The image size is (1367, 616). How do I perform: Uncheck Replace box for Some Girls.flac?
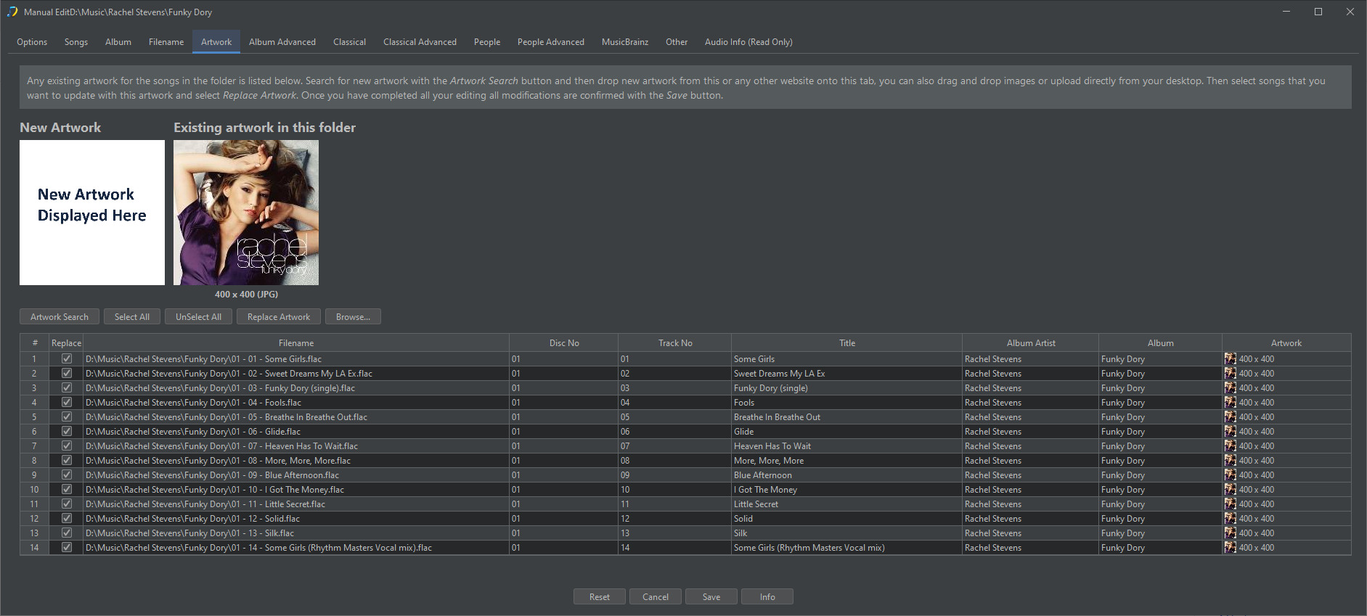pyautogui.click(x=67, y=358)
